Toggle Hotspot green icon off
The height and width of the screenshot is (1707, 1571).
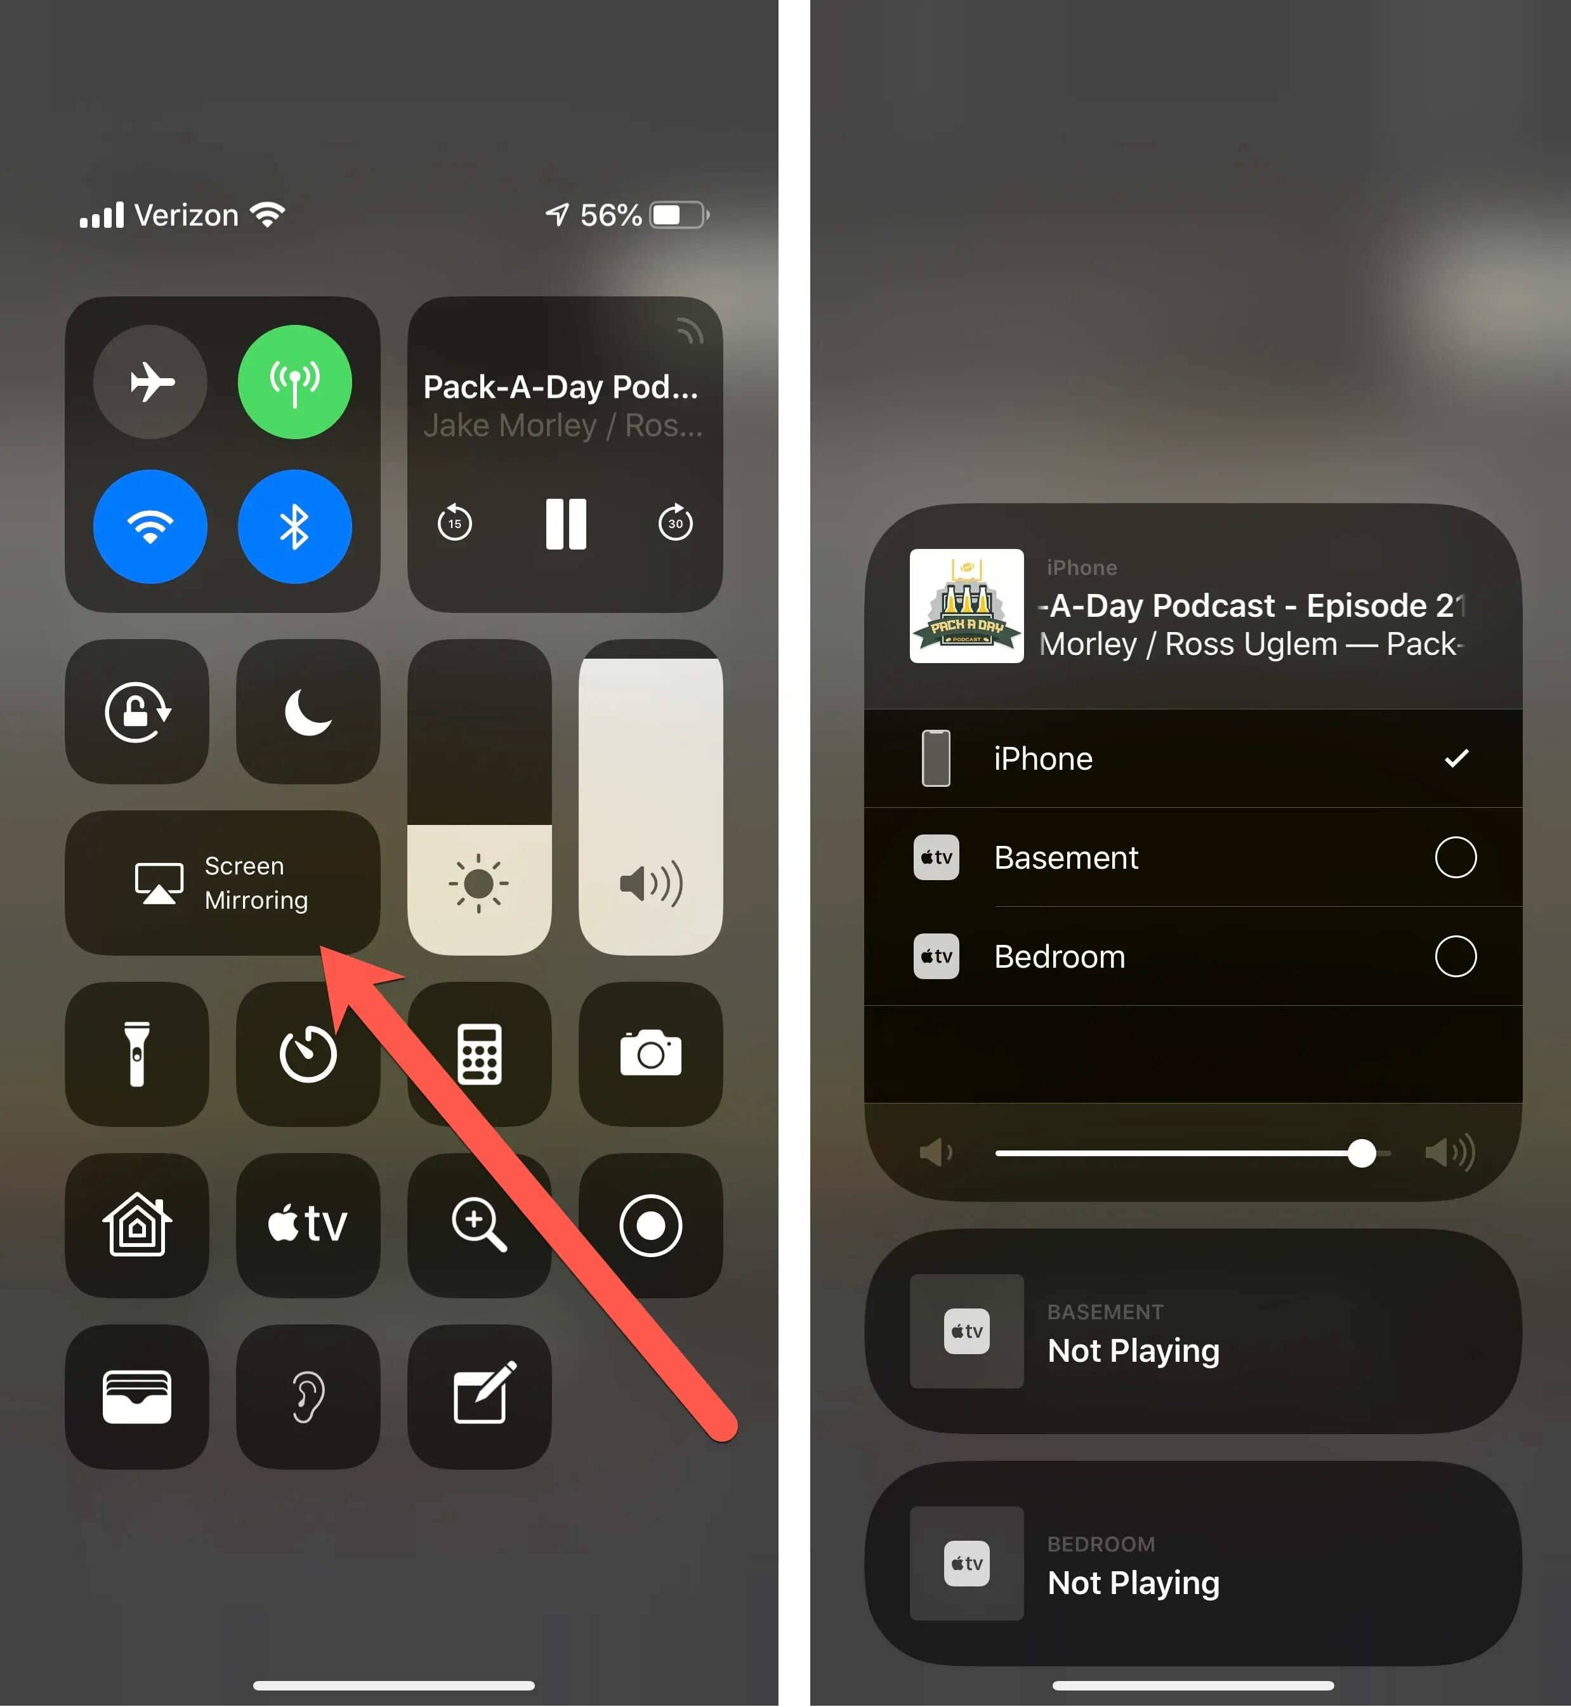click(x=297, y=384)
